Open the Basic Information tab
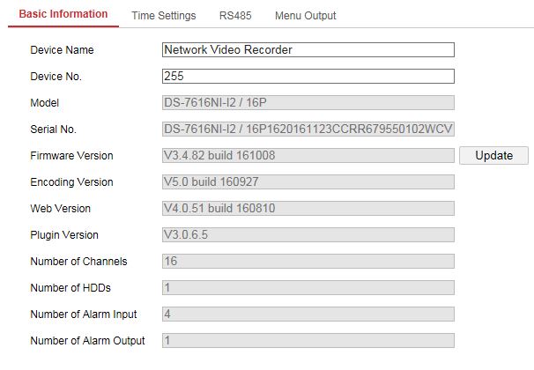 63,15
